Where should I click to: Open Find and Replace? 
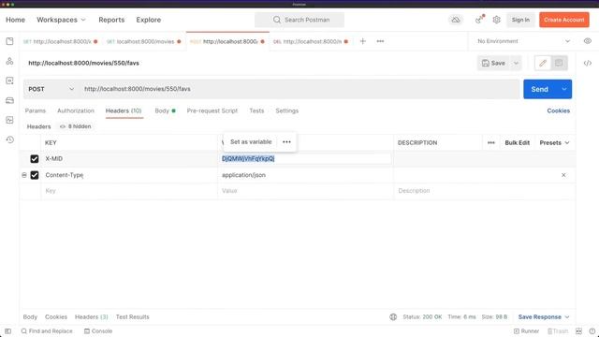point(47,331)
